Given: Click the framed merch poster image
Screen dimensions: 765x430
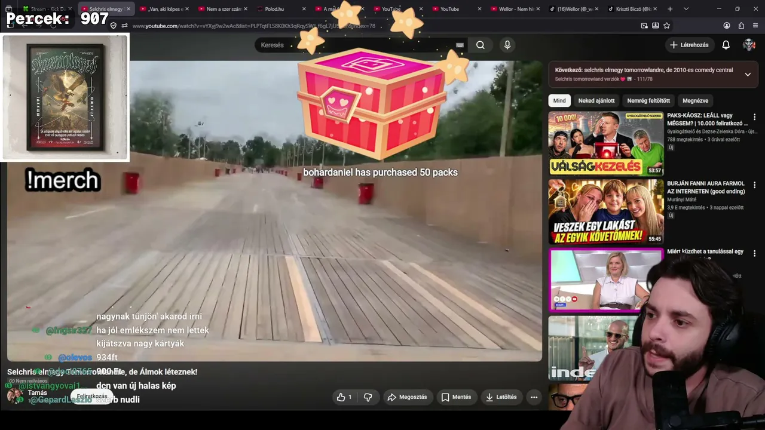Looking at the screenshot, I should point(65,97).
